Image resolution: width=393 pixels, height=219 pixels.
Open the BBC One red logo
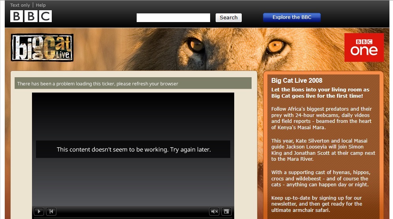click(364, 48)
